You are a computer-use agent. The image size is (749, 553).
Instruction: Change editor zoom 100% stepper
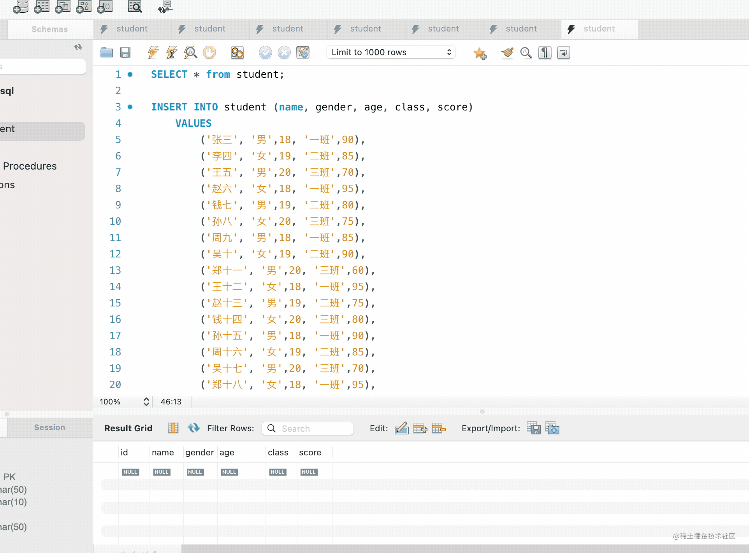[146, 402]
